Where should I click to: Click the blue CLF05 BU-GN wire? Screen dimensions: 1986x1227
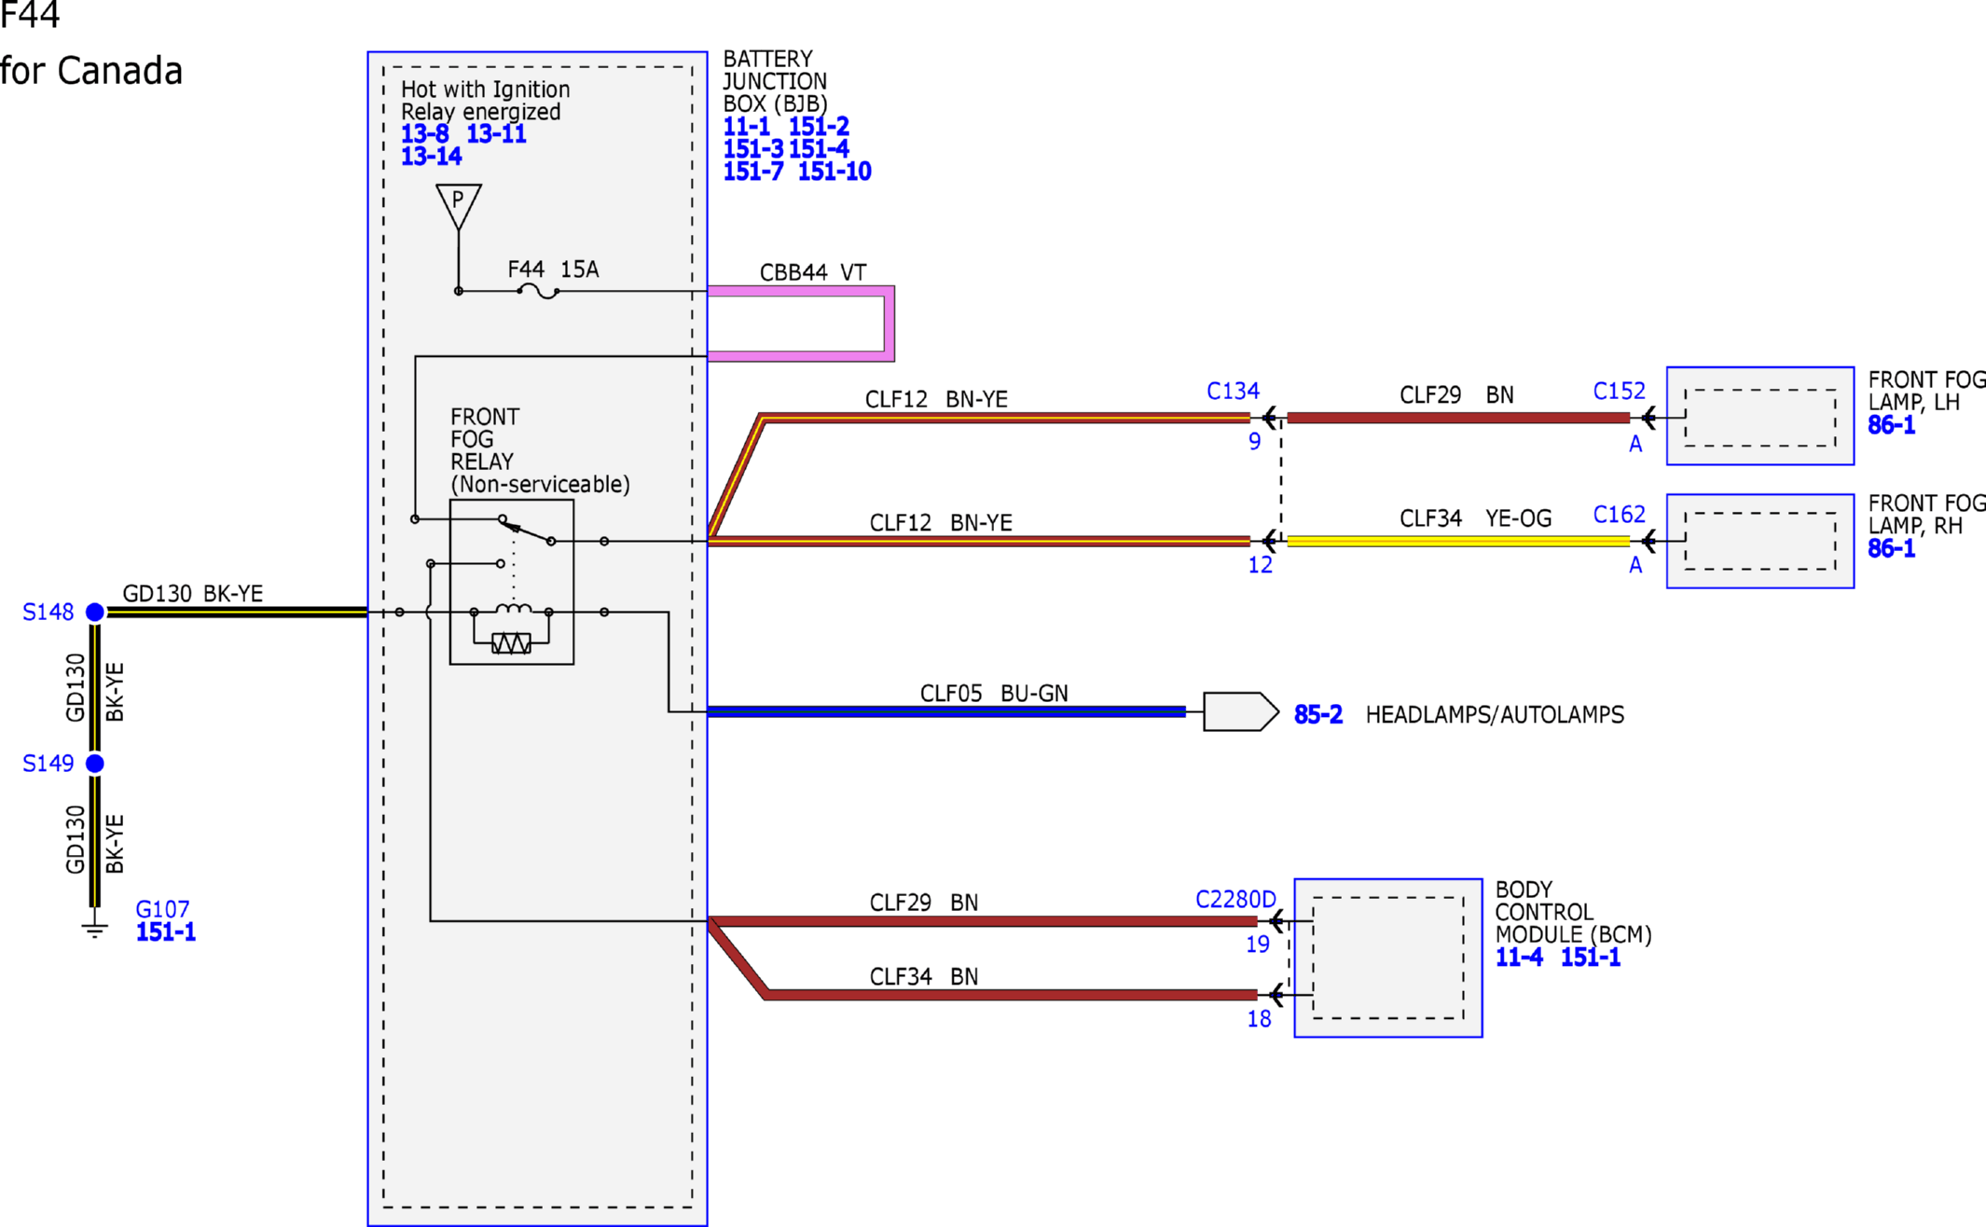coord(946,712)
